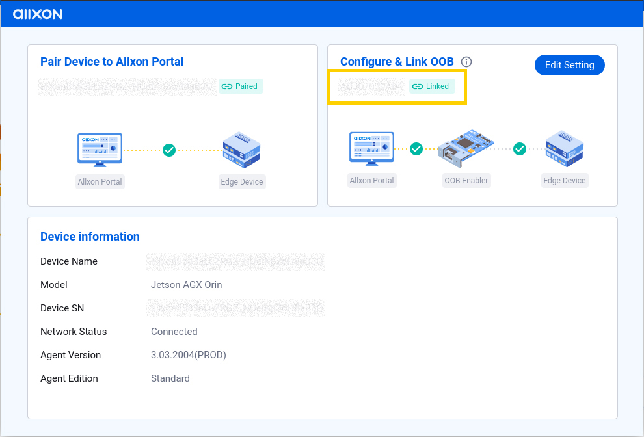The image size is (644, 437).
Task: Click the Allxon Portal icon in the OOB diagram
Action: point(371,148)
